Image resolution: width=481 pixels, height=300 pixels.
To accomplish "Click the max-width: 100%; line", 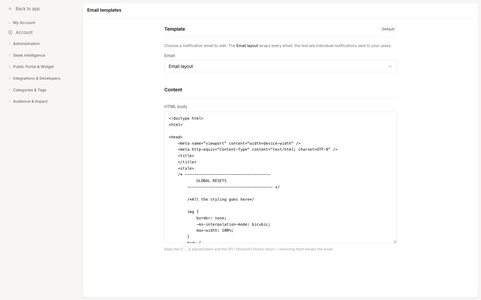I will pyautogui.click(x=215, y=230).
